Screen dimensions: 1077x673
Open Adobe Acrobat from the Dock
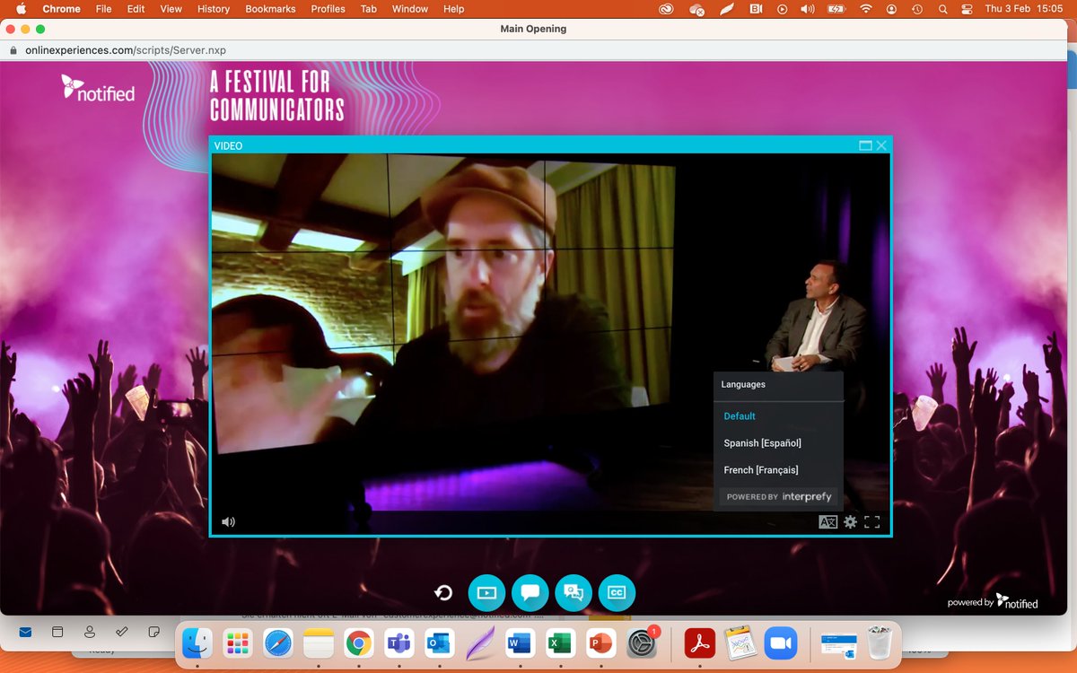699,643
